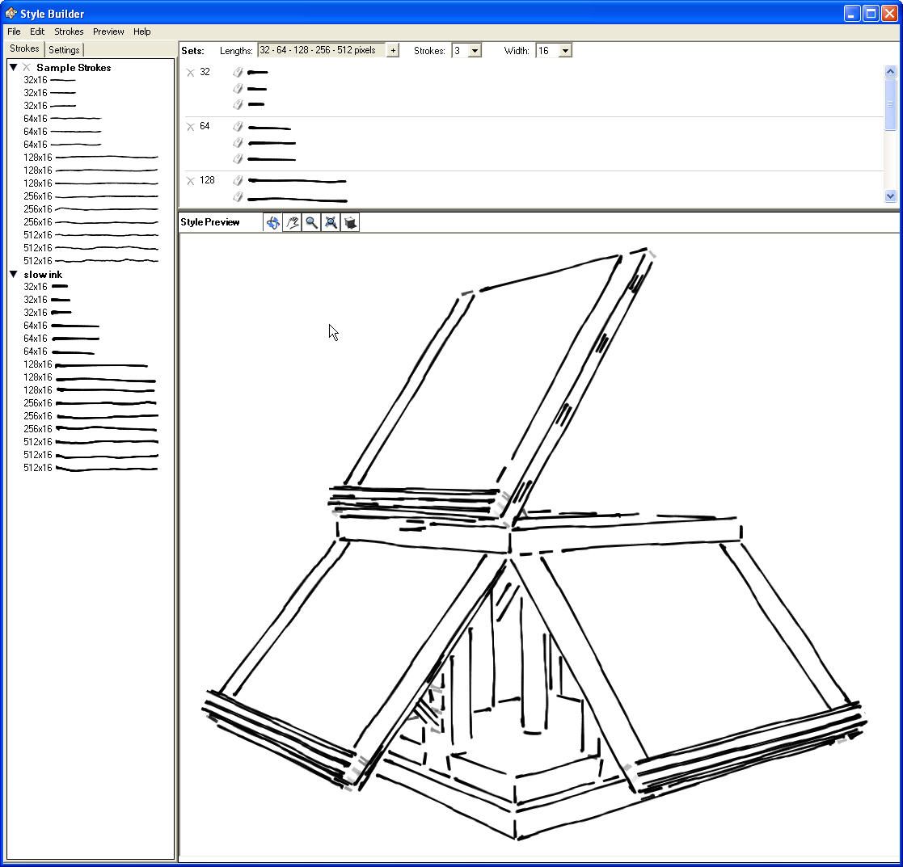Remove the 32 length set with its X
This screenshot has width=903, height=867.
(191, 73)
